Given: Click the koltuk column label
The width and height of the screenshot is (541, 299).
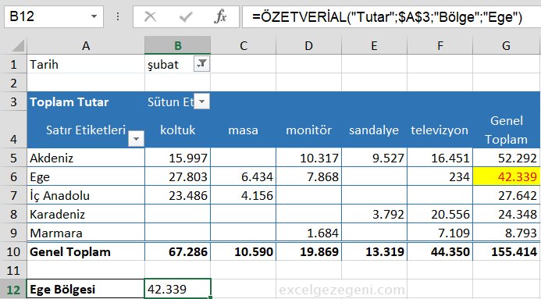Looking at the screenshot, I should 177,130.
